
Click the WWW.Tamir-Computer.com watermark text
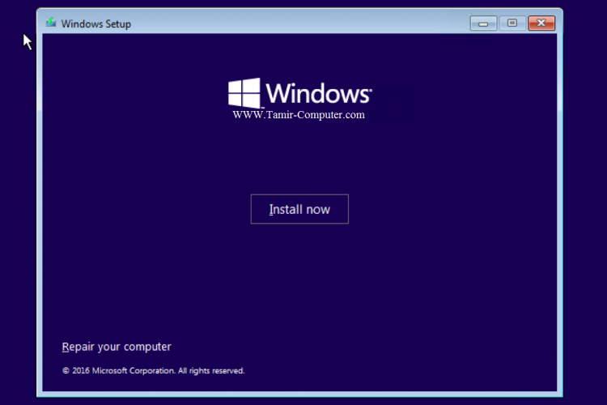[x=299, y=115]
